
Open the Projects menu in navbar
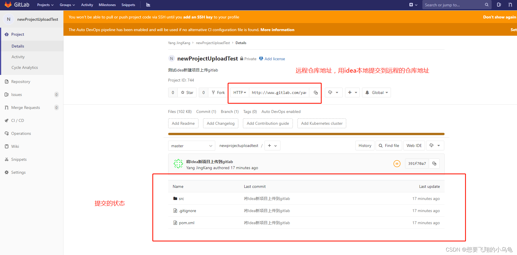tap(45, 5)
